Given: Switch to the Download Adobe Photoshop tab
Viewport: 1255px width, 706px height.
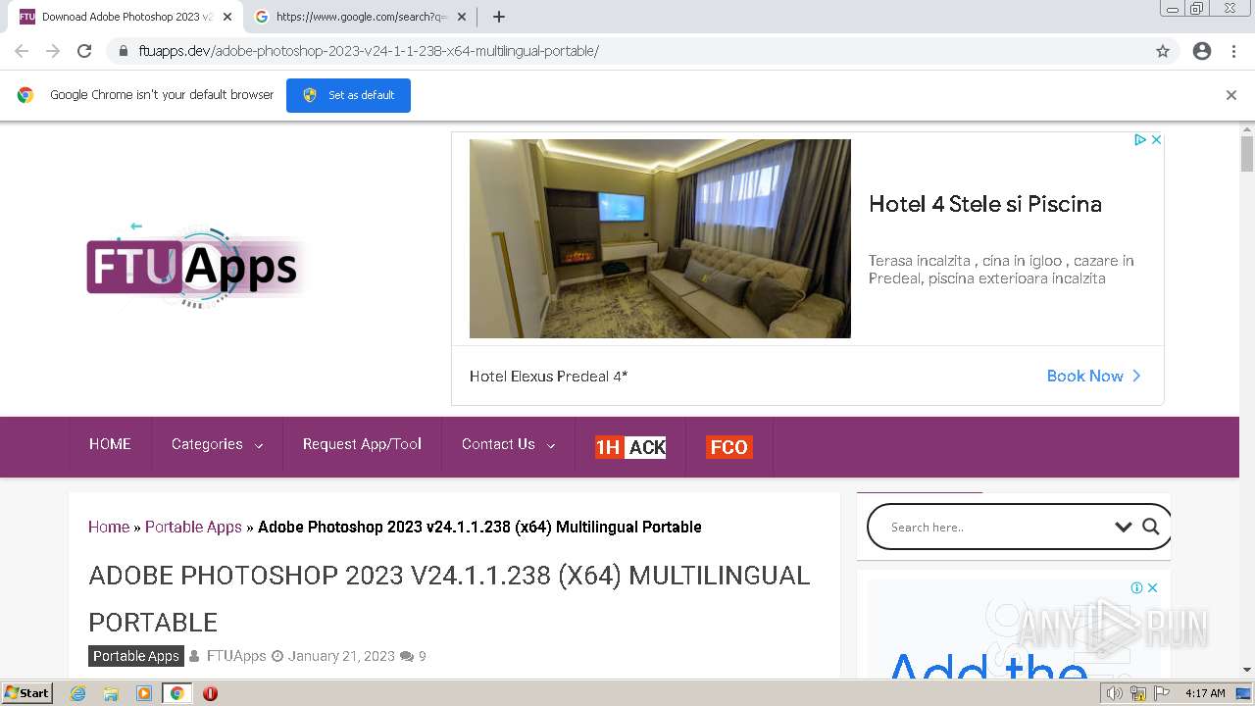Looking at the screenshot, I should click(125, 17).
